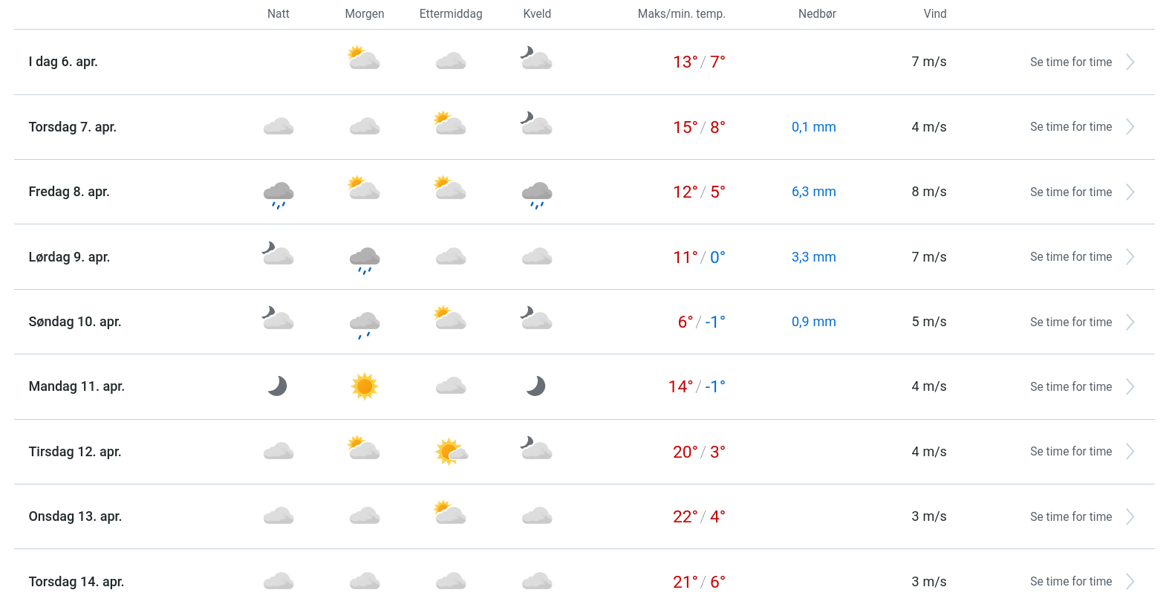Click the rain icon for Fredag evening
1169x613 pixels.
(537, 194)
